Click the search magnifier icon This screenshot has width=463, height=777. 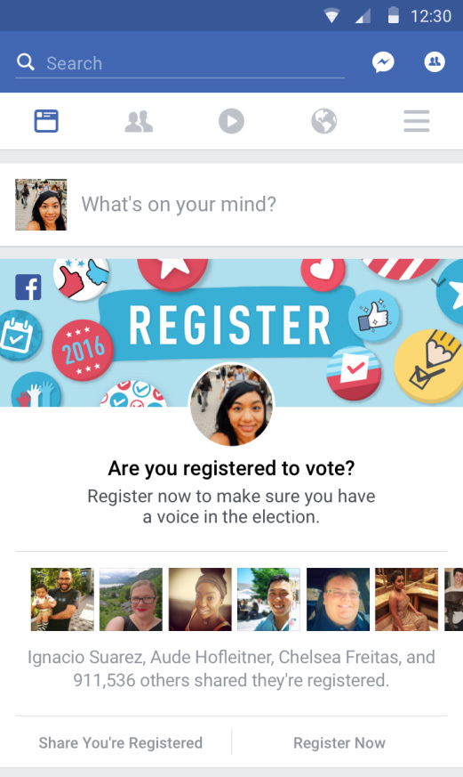tap(25, 62)
